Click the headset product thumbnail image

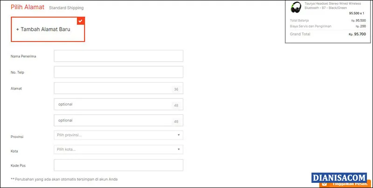point(296,7)
